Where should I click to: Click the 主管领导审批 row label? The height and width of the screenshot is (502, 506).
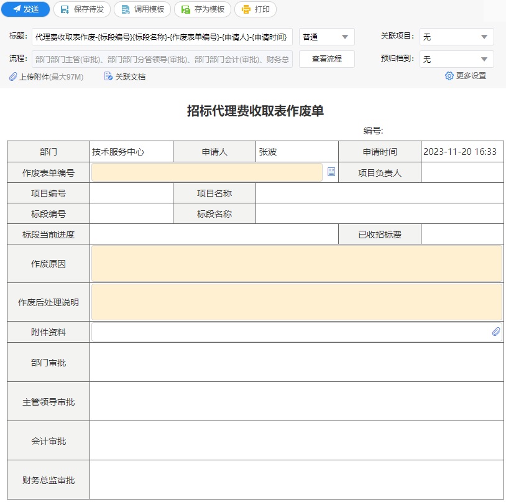(x=48, y=402)
